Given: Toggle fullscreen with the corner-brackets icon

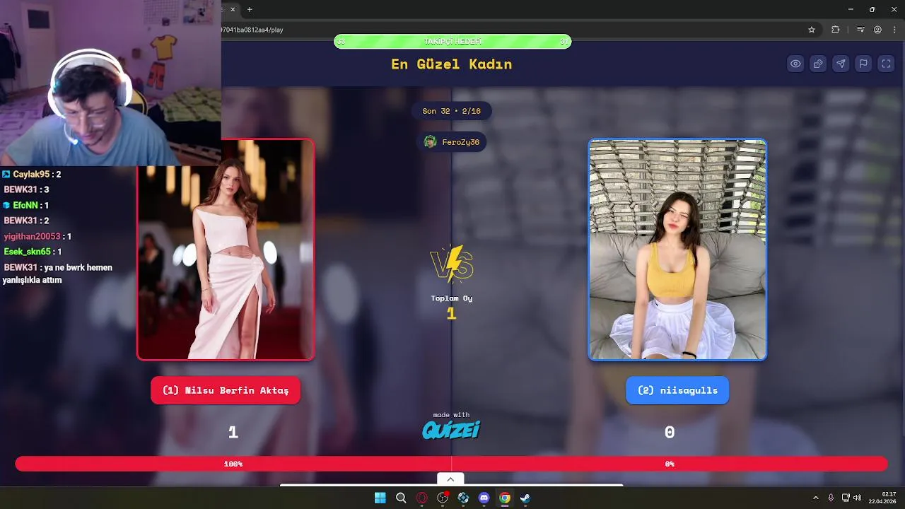Looking at the screenshot, I should 886,64.
